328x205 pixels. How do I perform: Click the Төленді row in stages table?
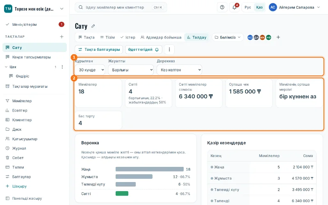point(262,201)
